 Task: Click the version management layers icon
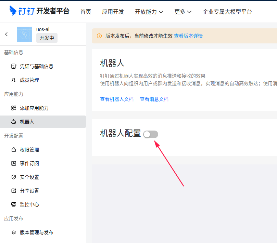point(14,232)
